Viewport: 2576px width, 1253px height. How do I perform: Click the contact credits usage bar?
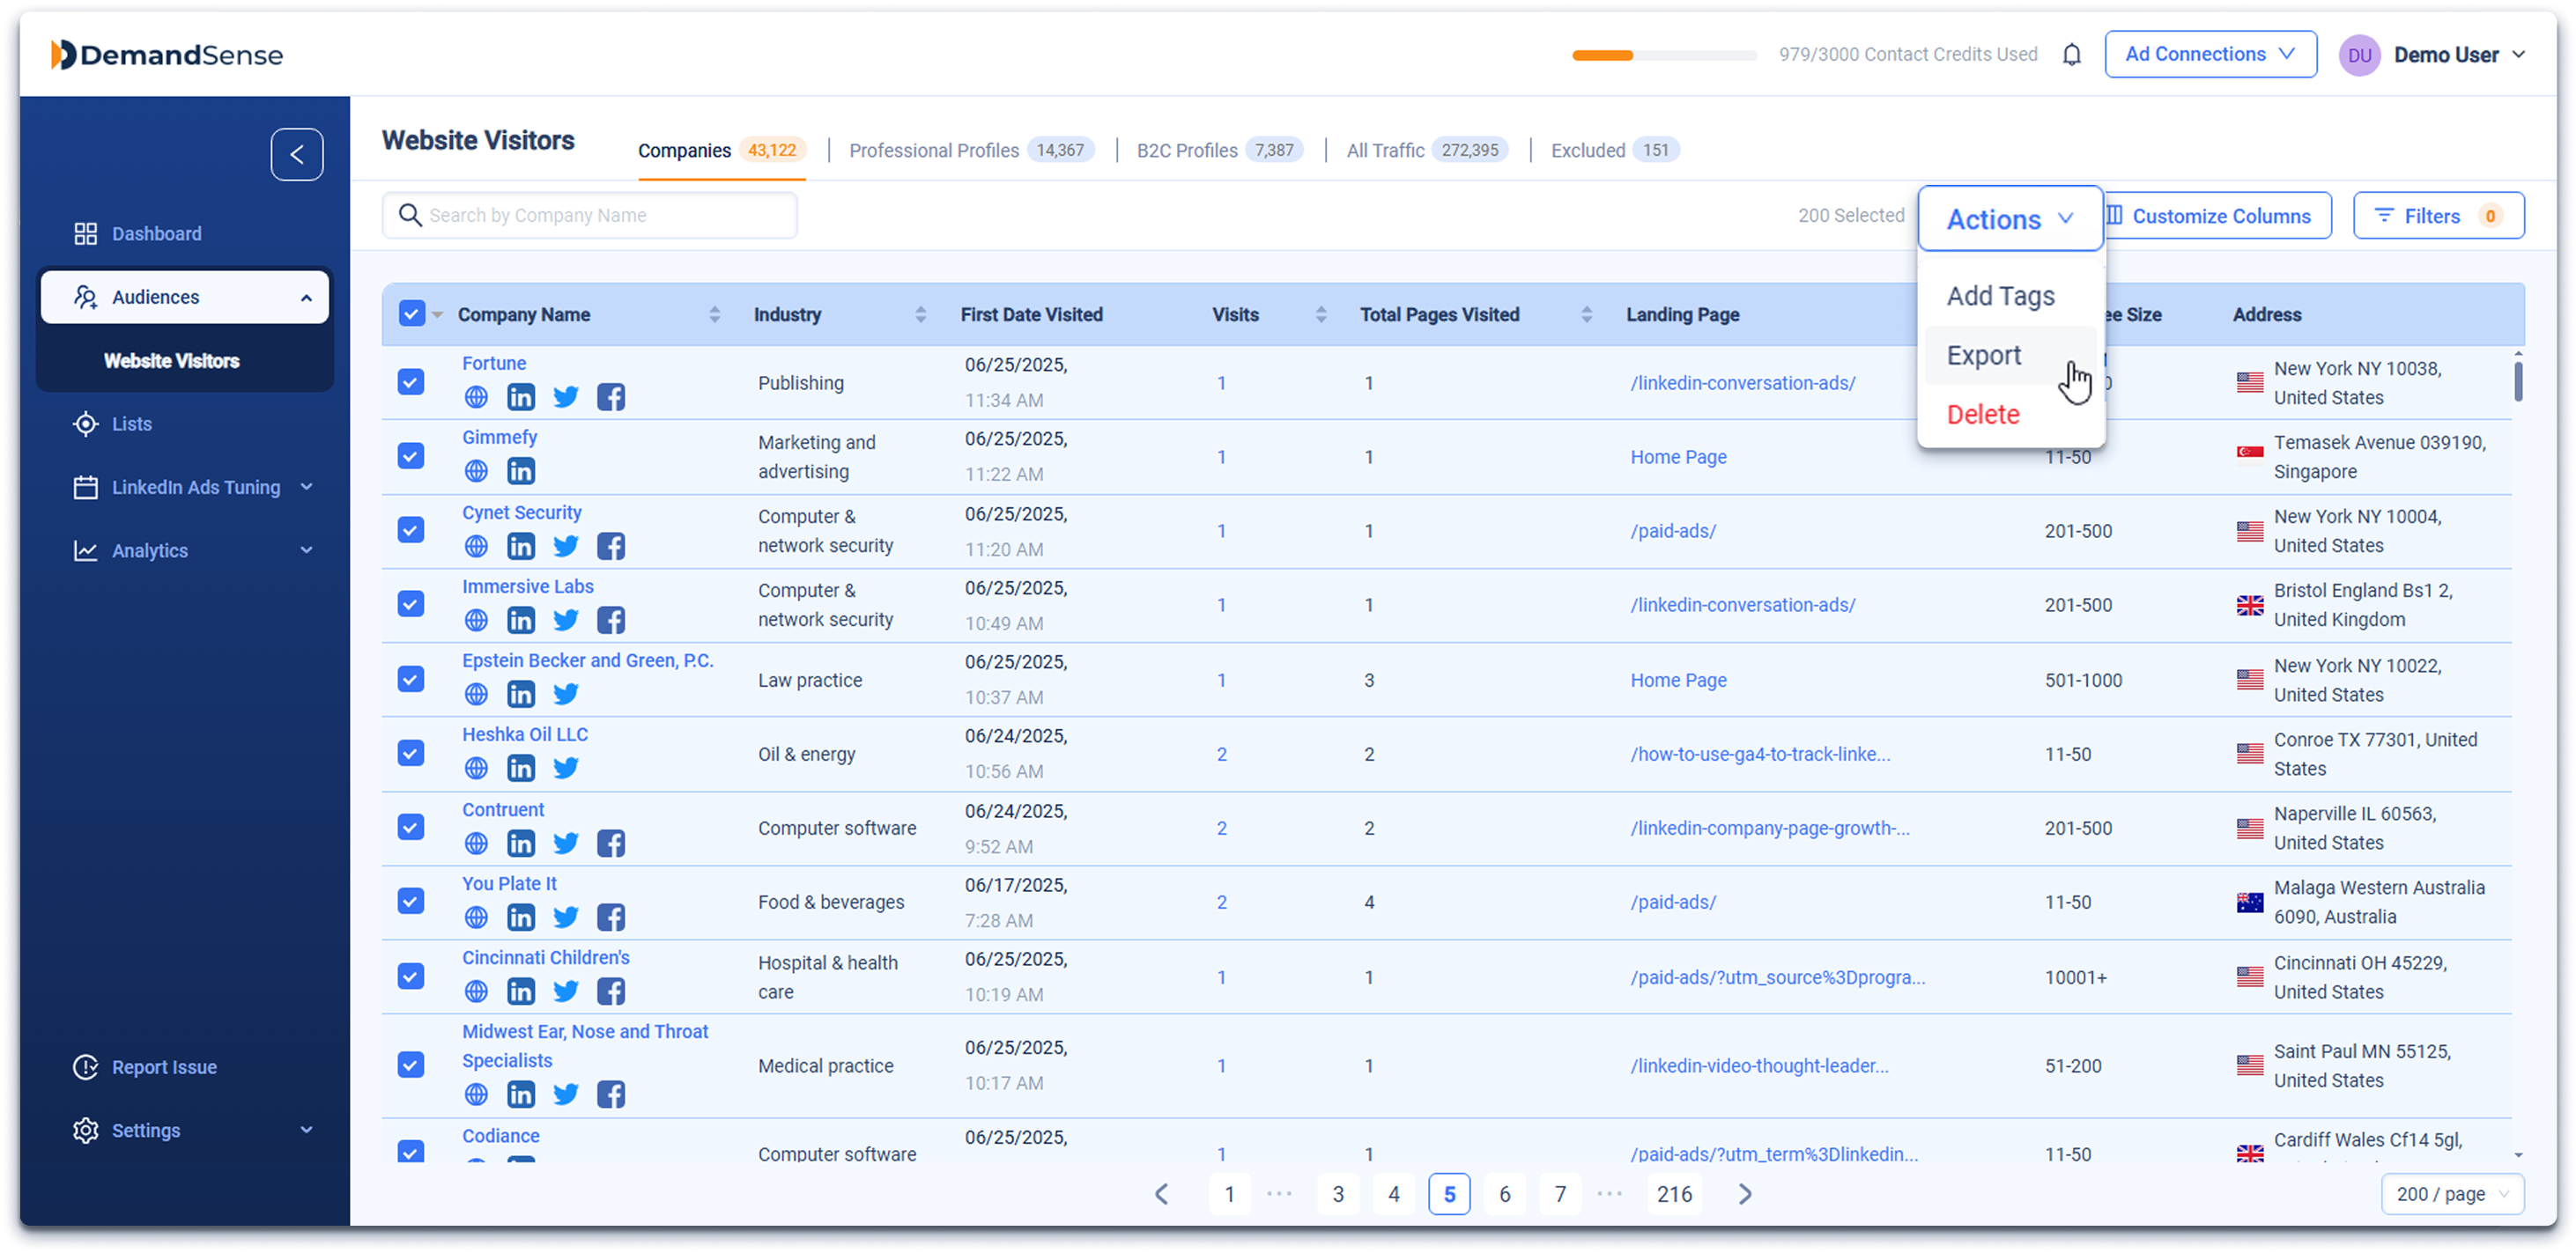coord(1663,55)
